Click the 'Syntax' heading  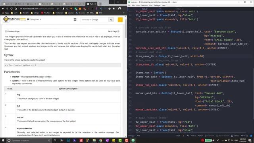pos(9,55)
